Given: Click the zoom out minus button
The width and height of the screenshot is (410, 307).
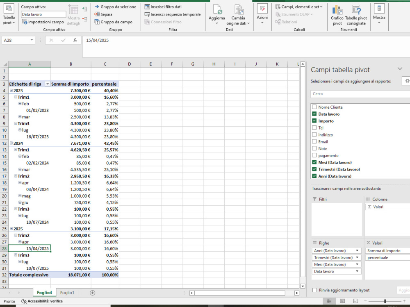Looking at the screenshot, I should [x=365, y=301].
